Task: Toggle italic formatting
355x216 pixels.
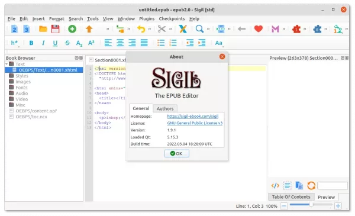Action: 43,43
